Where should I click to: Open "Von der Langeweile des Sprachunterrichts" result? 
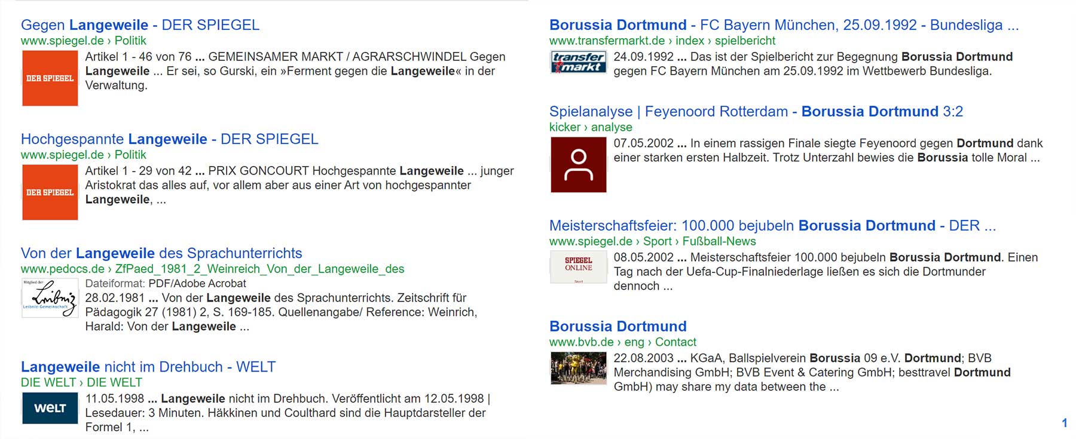pos(161,253)
